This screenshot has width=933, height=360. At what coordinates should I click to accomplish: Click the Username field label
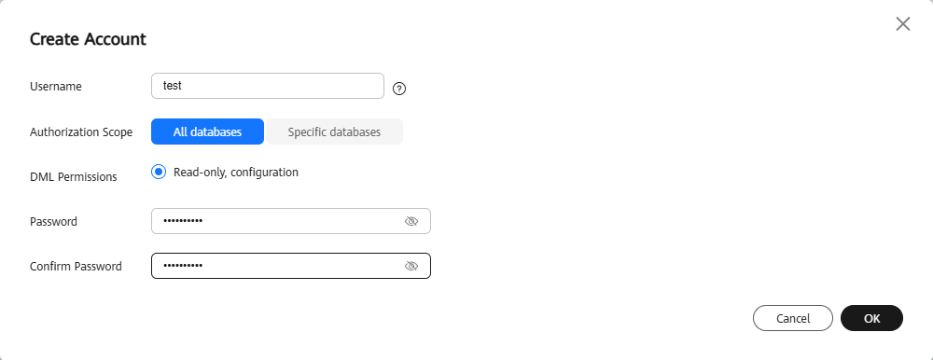[x=56, y=87]
